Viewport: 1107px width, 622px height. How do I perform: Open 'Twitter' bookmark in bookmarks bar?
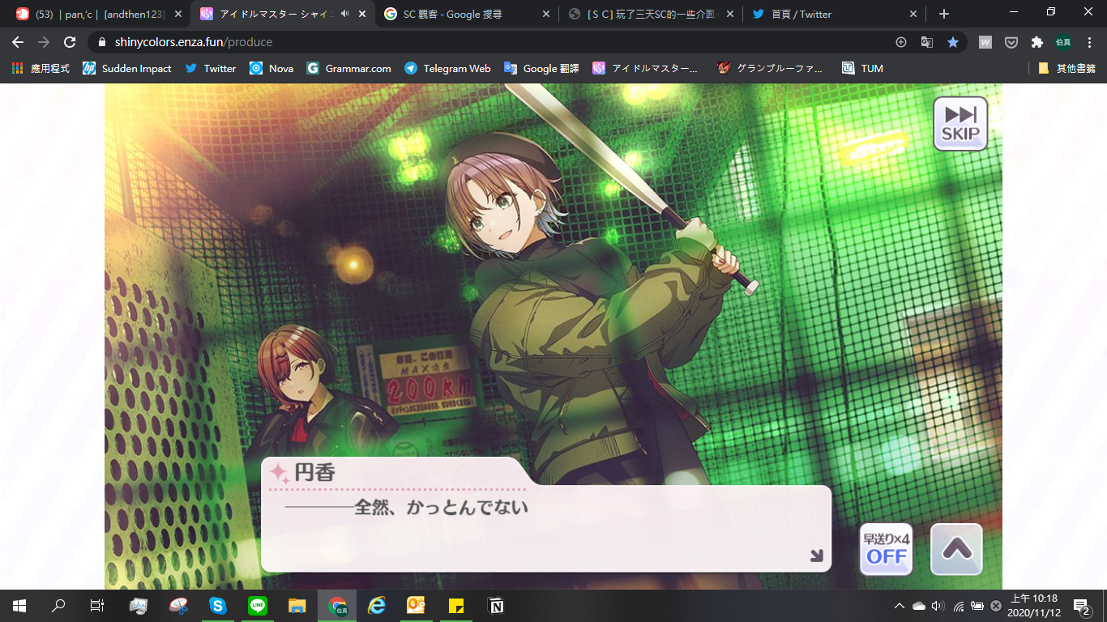pyautogui.click(x=211, y=69)
